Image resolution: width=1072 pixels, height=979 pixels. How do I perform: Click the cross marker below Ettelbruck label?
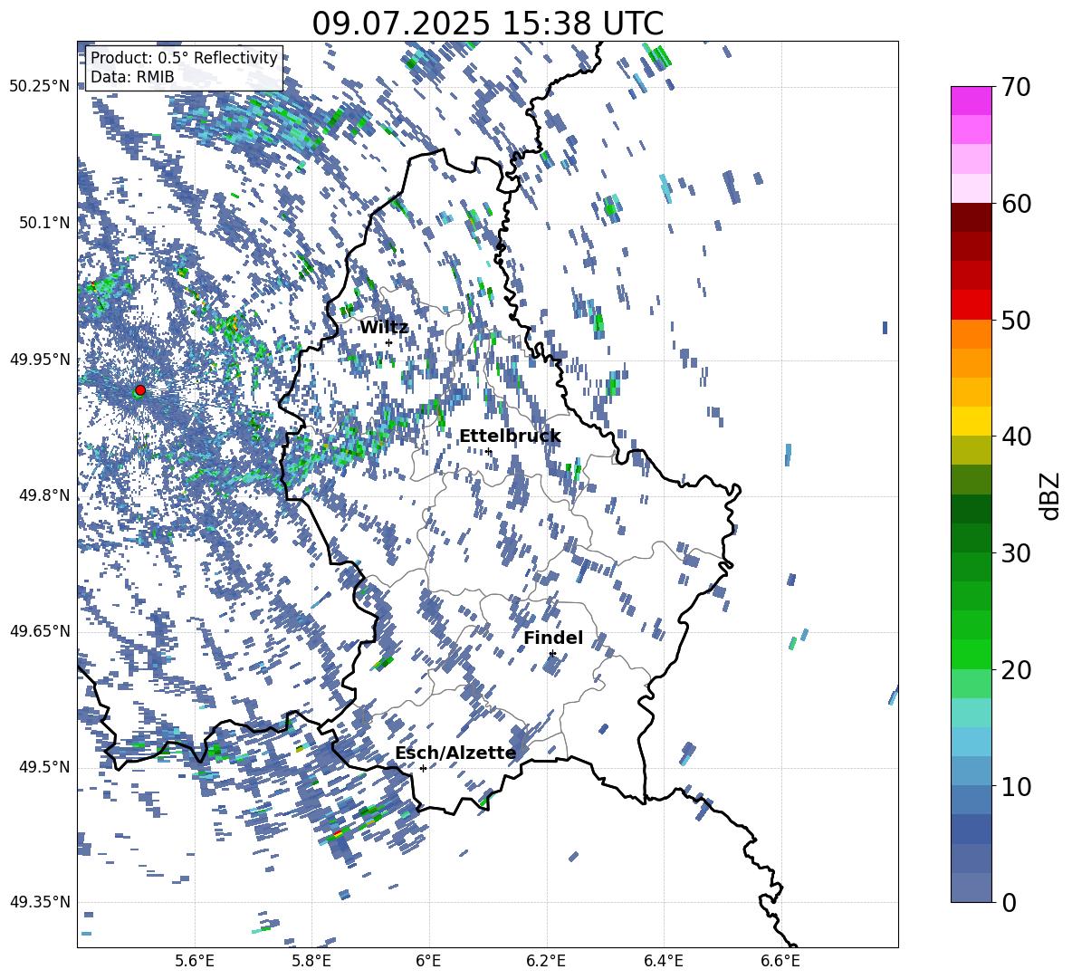488,451
